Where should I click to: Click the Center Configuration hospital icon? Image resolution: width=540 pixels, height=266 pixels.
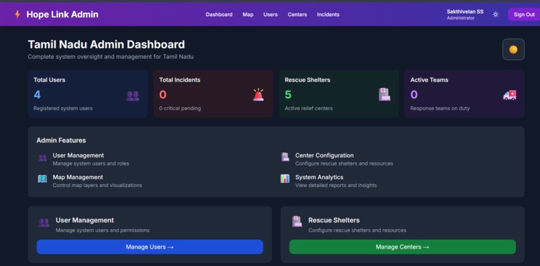[x=285, y=157]
